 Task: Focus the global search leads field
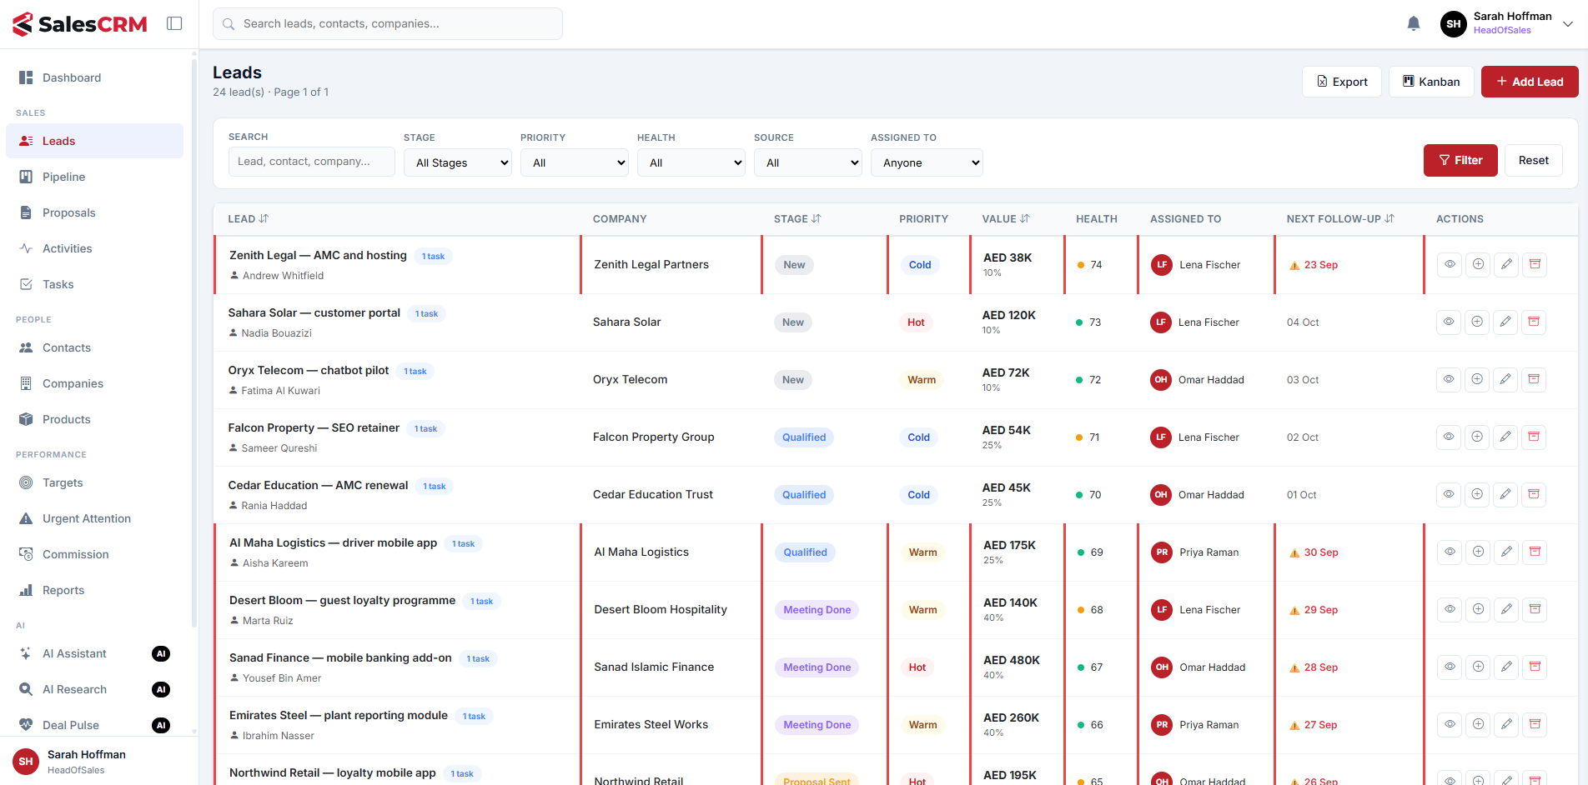(388, 23)
